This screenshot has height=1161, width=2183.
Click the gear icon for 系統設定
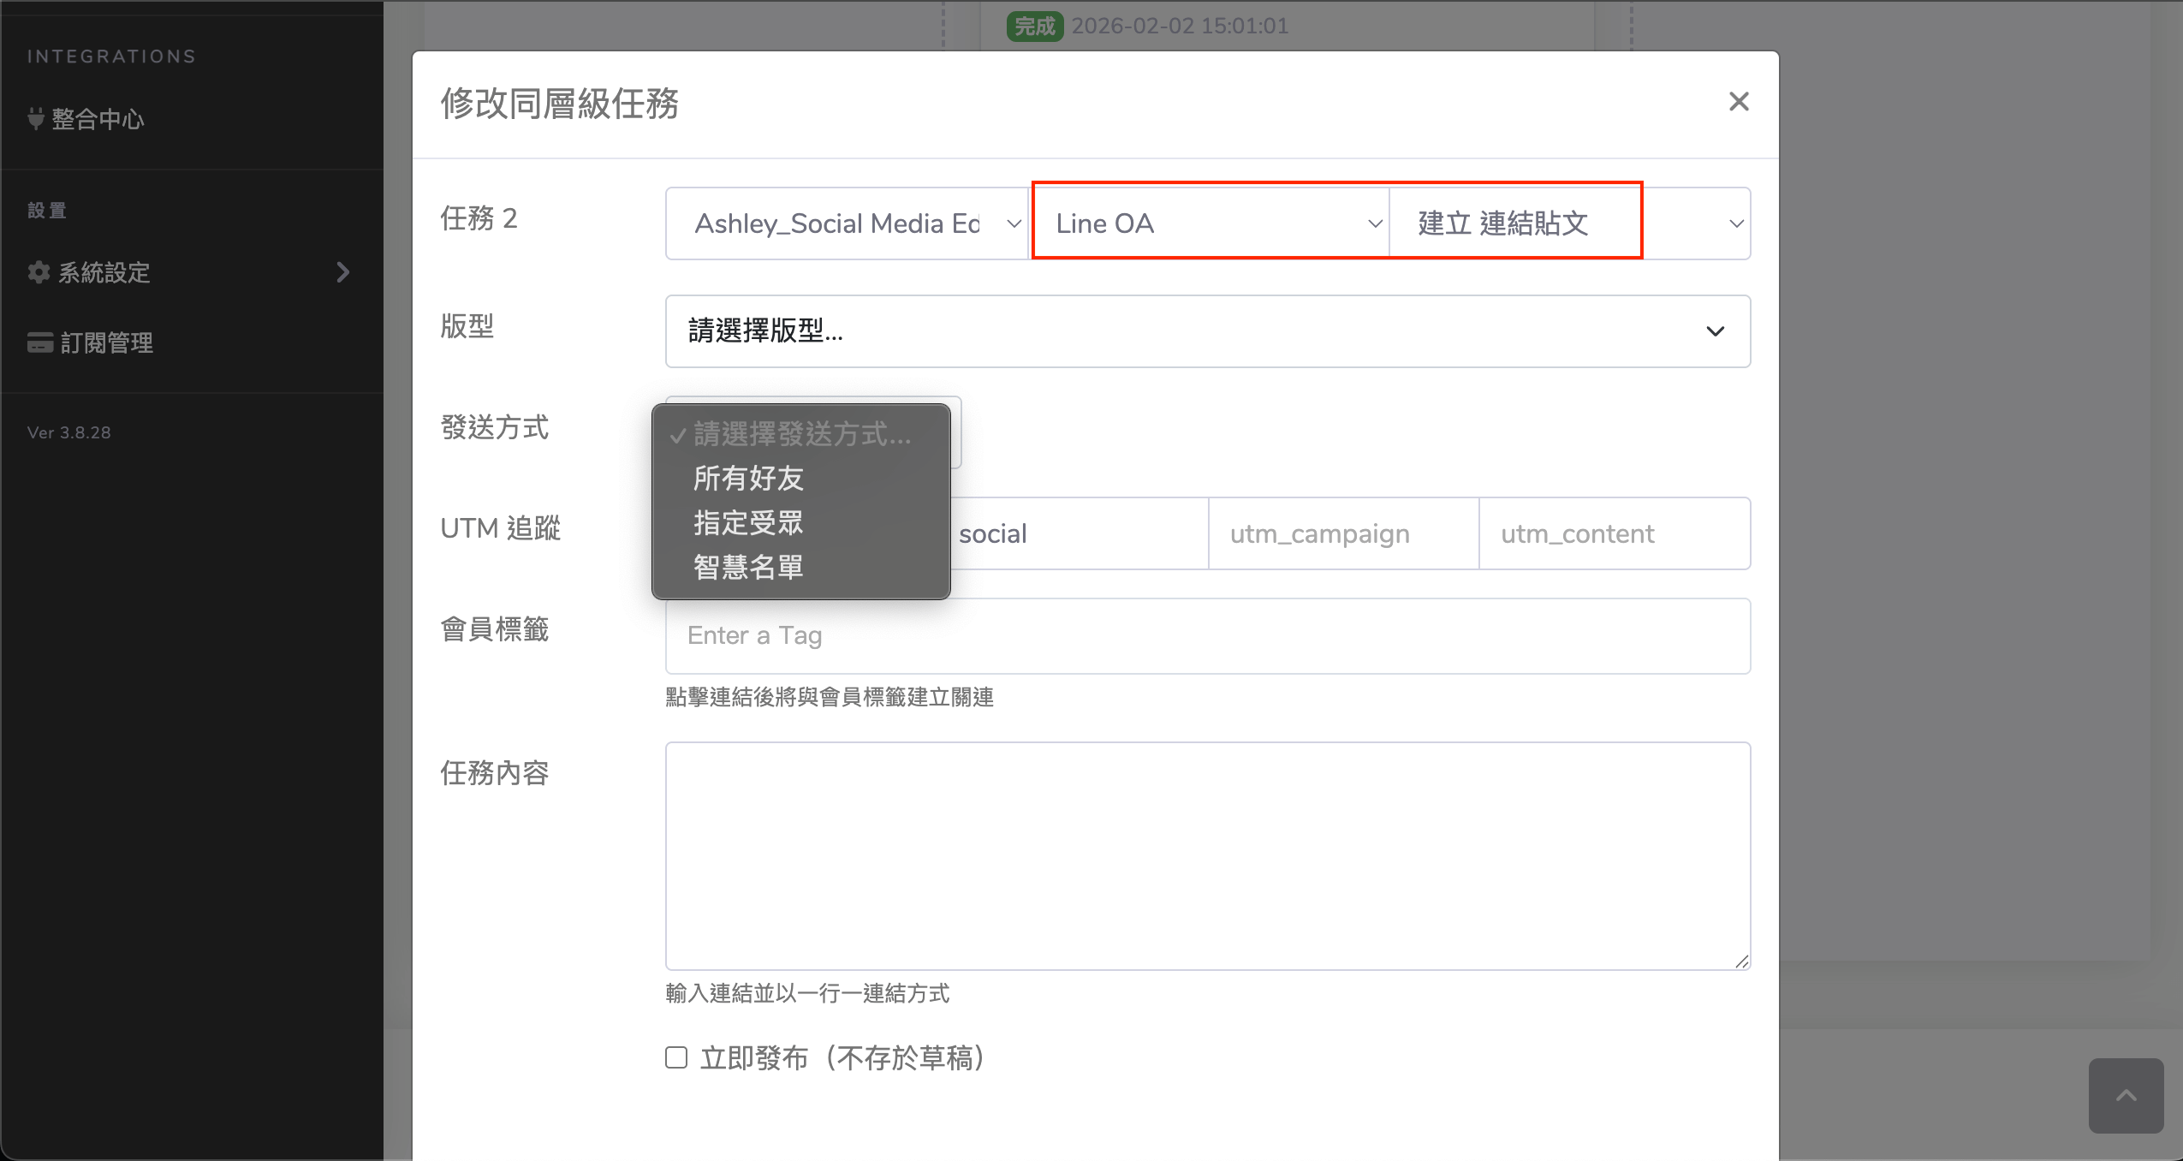(39, 272)
